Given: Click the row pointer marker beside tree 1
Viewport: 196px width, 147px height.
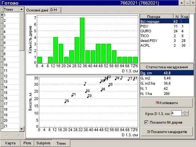Looking at the screenshot, I should tap(2, 15).
